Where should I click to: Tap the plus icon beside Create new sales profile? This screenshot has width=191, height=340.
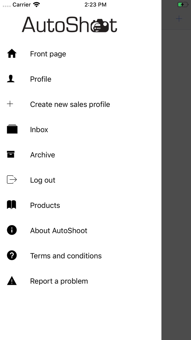[x=10, y=104]
